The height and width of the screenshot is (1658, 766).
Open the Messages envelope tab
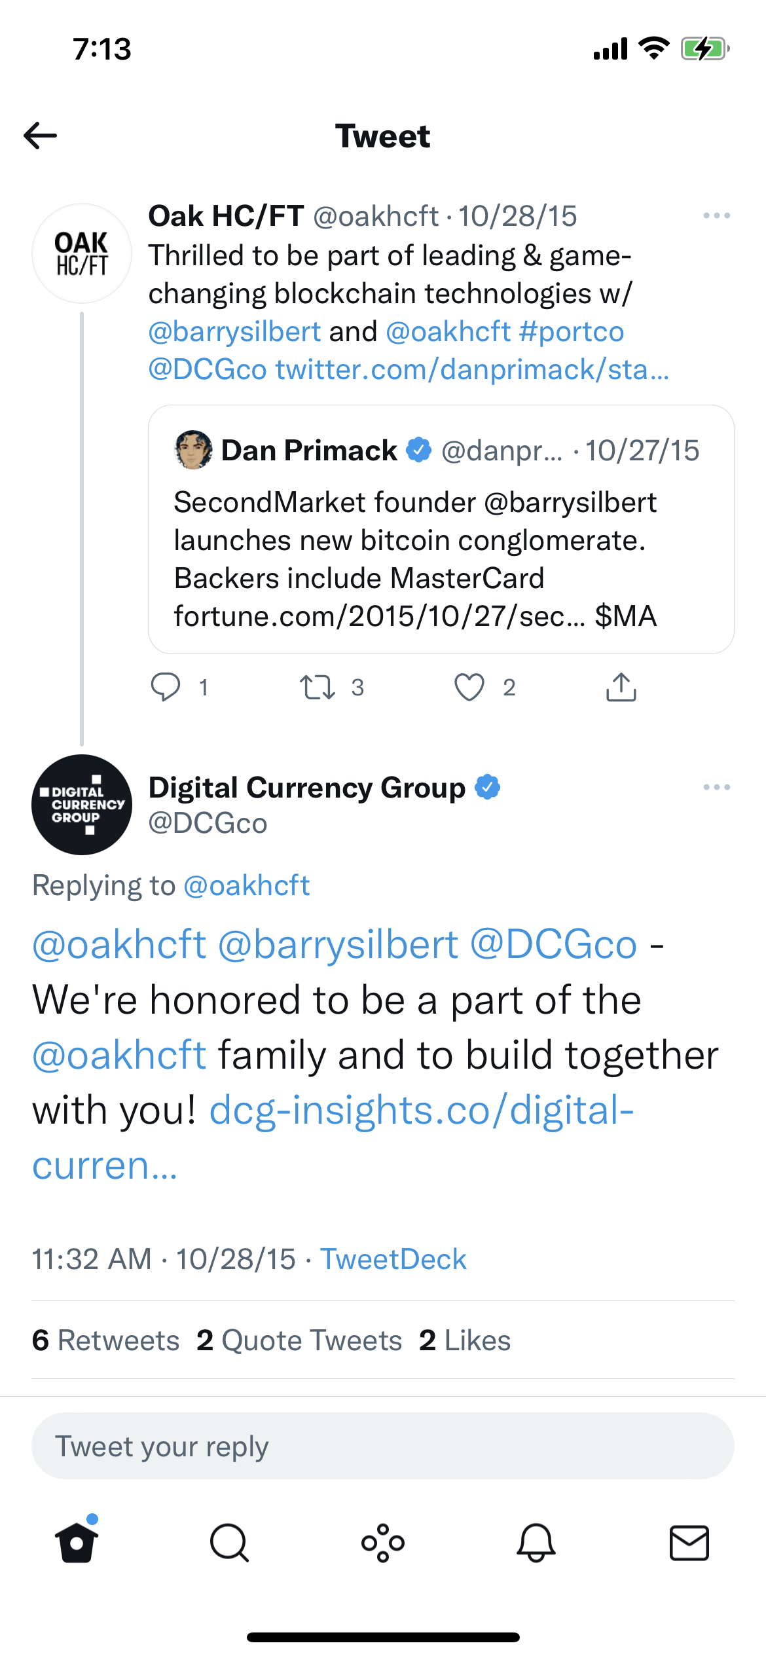click(x=689, y=1543)
